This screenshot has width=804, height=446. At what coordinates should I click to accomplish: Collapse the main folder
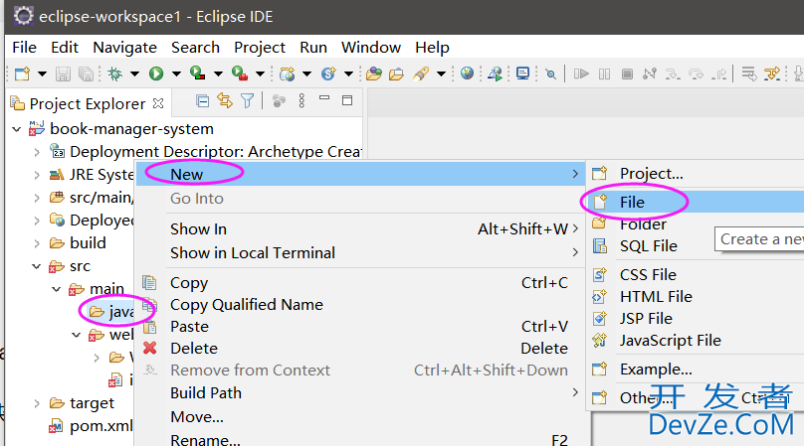pyautogui.click(x=57, y=289)
